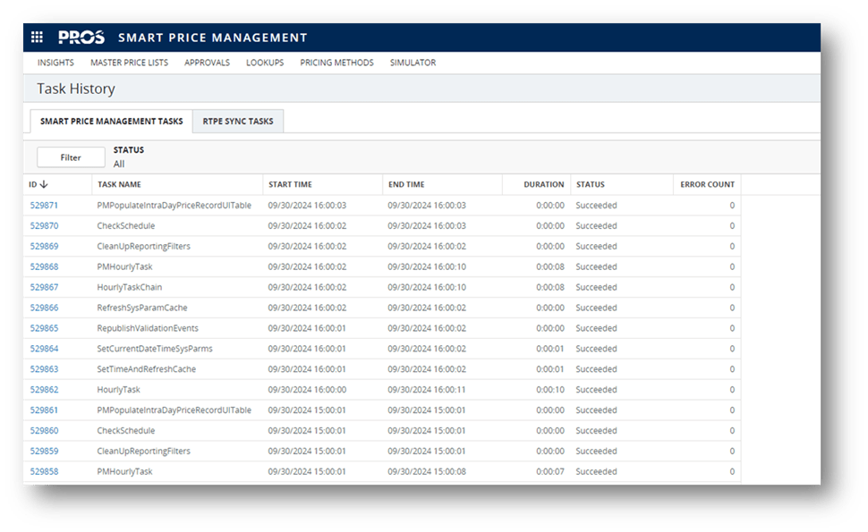Select CleanUpReportingFilters in row 529869
868x532 pixels.
tap(143, 246)
